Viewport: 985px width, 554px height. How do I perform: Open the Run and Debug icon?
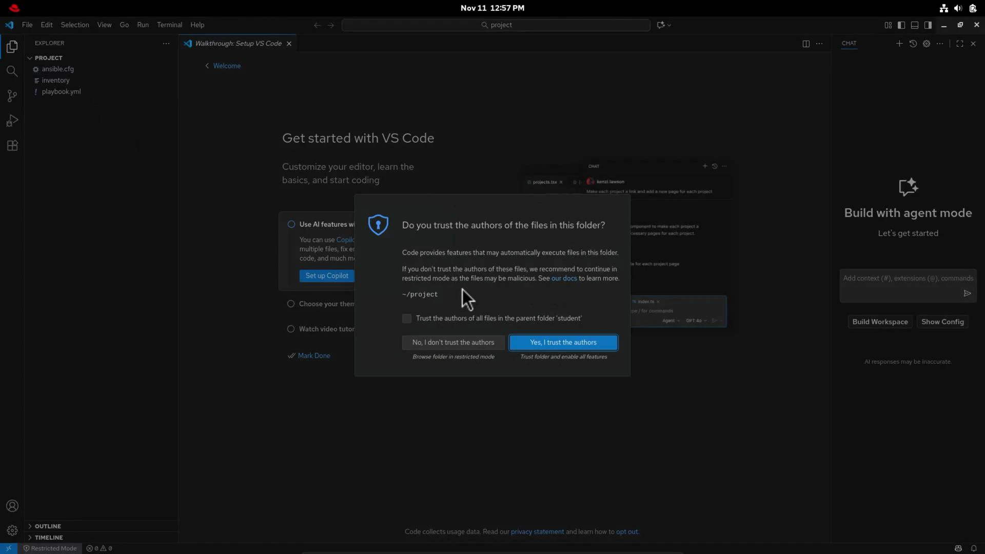click(x=12, y=121)
